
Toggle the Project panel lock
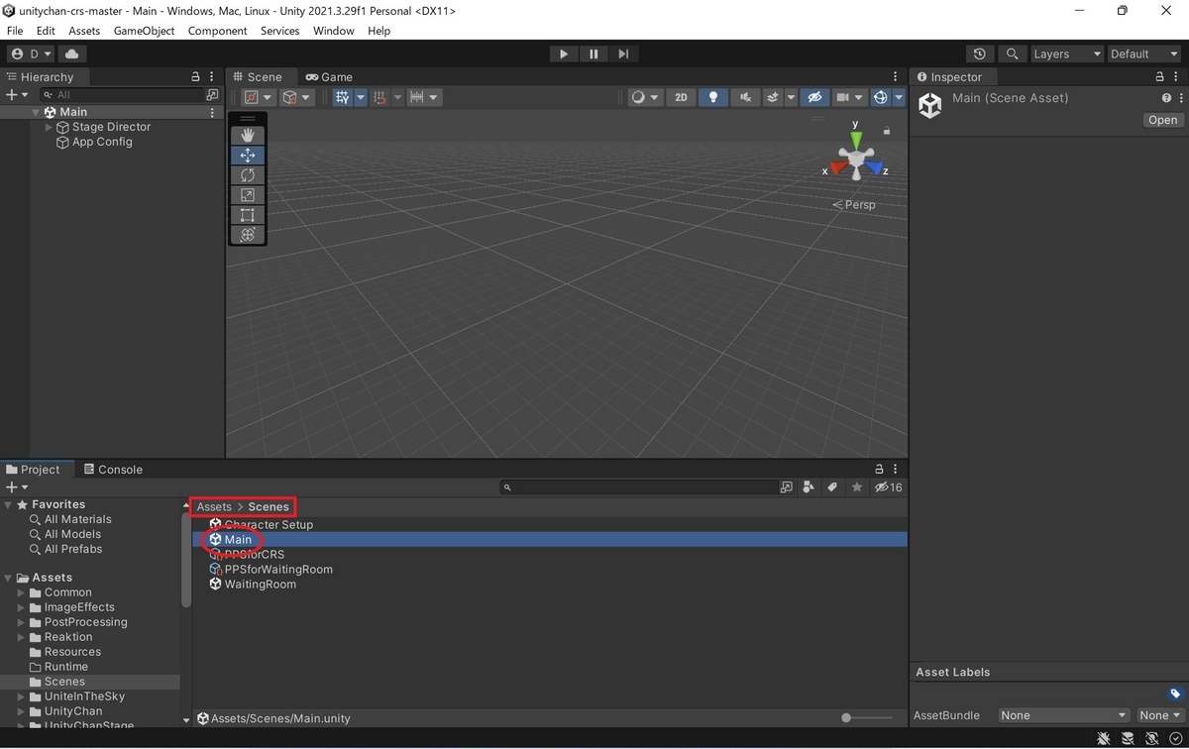879,470
